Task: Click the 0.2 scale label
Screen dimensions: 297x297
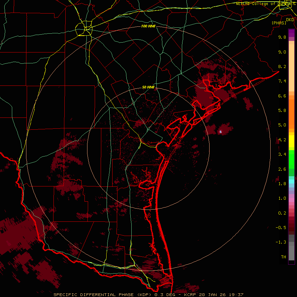Action: click(282, 213)
